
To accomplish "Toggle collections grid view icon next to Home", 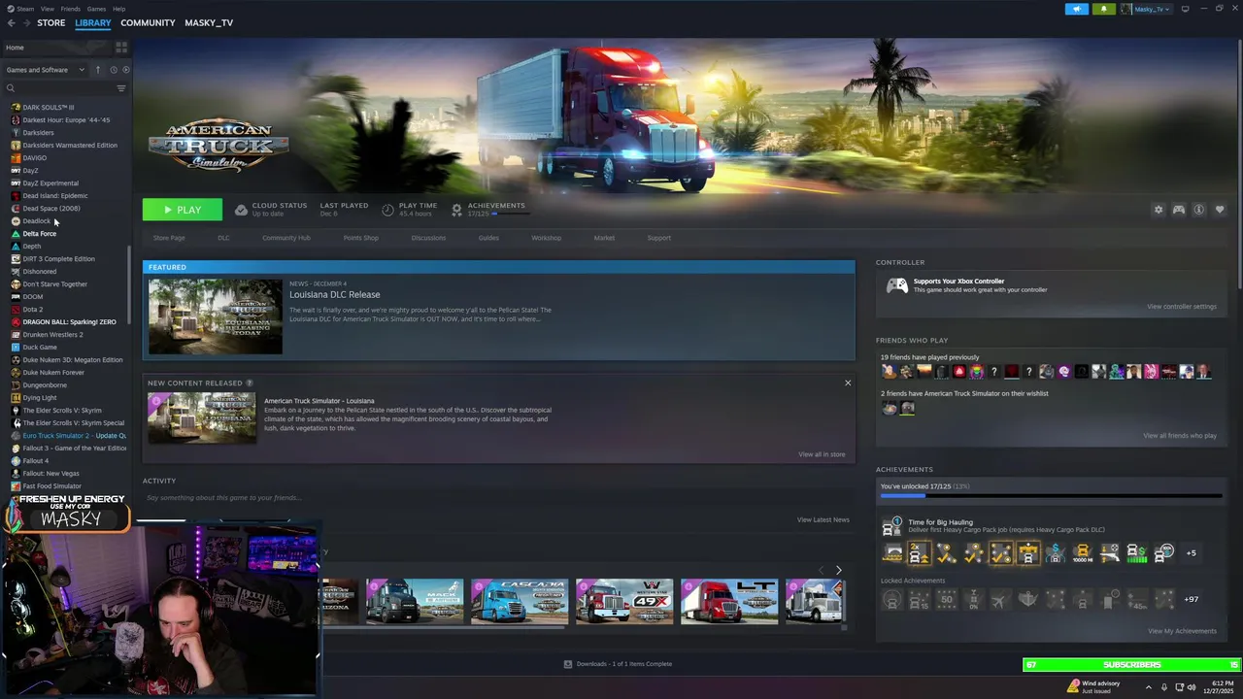I will point(121,47).
